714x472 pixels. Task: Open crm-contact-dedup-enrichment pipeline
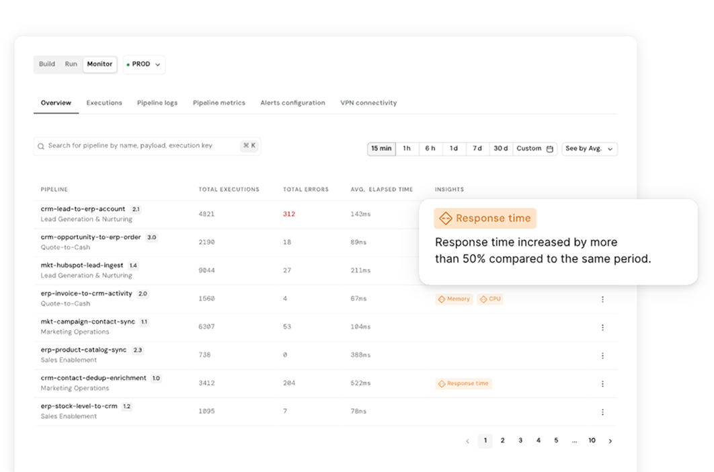tap(94, 379)
